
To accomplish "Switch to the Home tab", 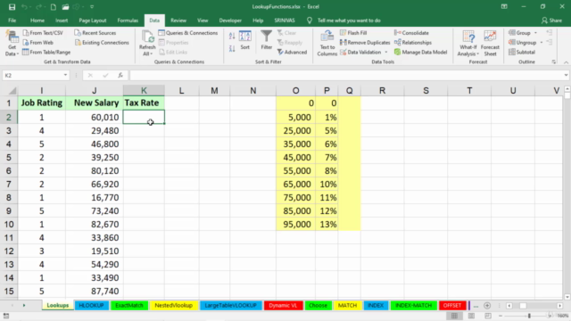I will point(37,21).
